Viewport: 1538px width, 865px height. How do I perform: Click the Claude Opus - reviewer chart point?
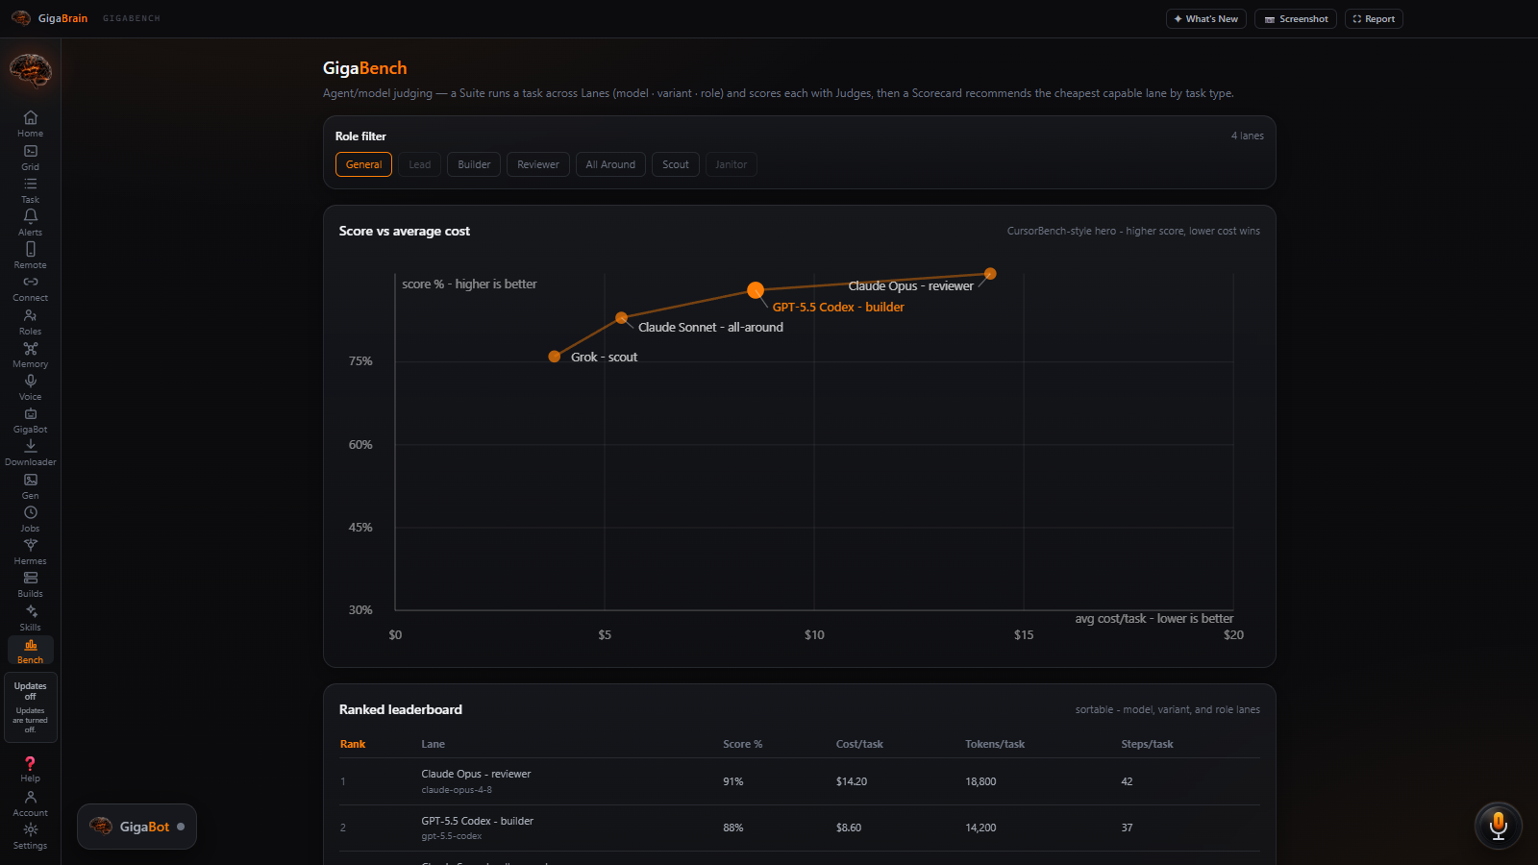click(x=990, y=274)
